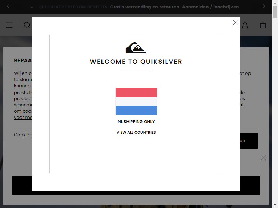Viewport: 278px width, 208px height.
Task: Go to next promo banner message
Action: point(264,6)
